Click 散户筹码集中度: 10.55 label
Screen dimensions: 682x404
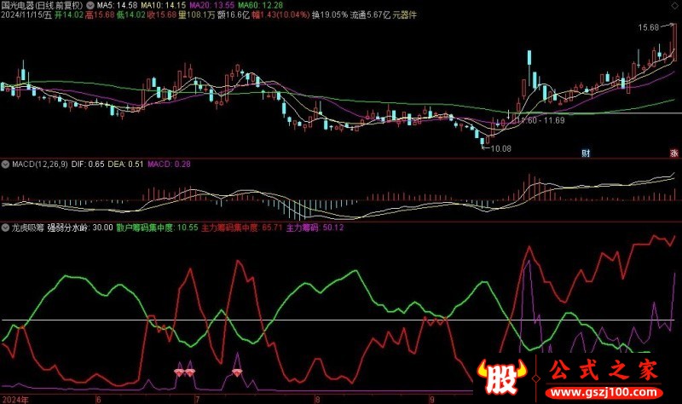[157, 228]
